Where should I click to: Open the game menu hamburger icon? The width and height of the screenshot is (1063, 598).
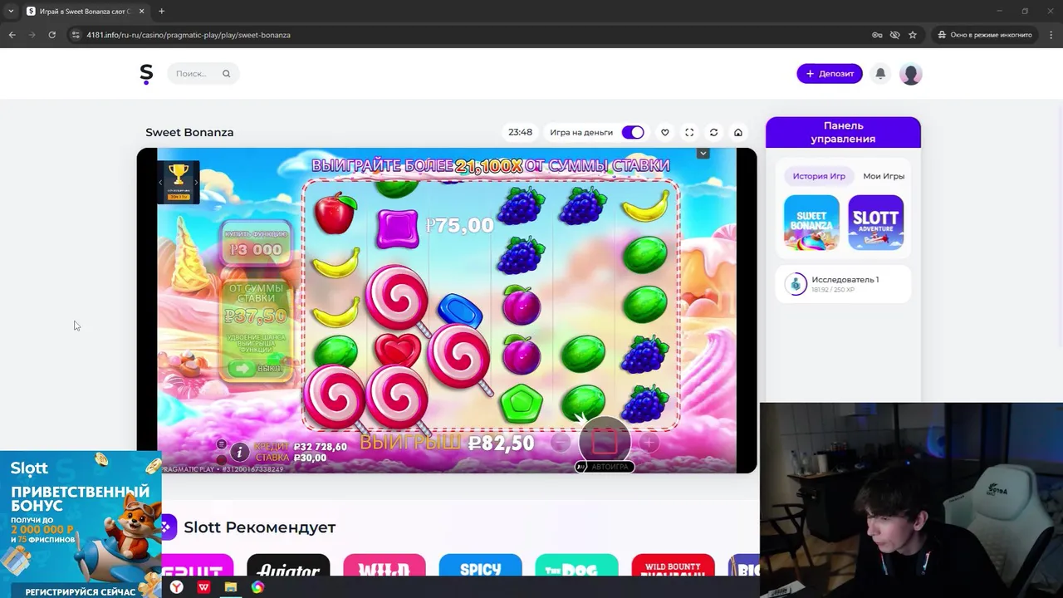221,444
